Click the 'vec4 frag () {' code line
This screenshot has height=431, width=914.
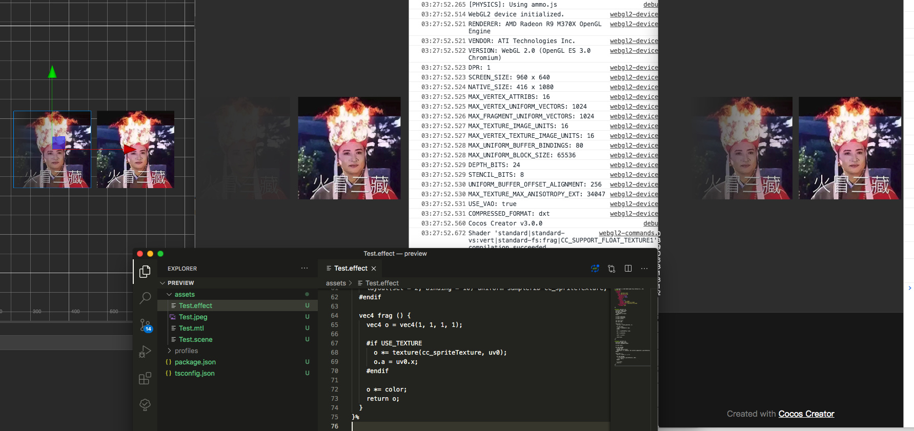(384, 316)
